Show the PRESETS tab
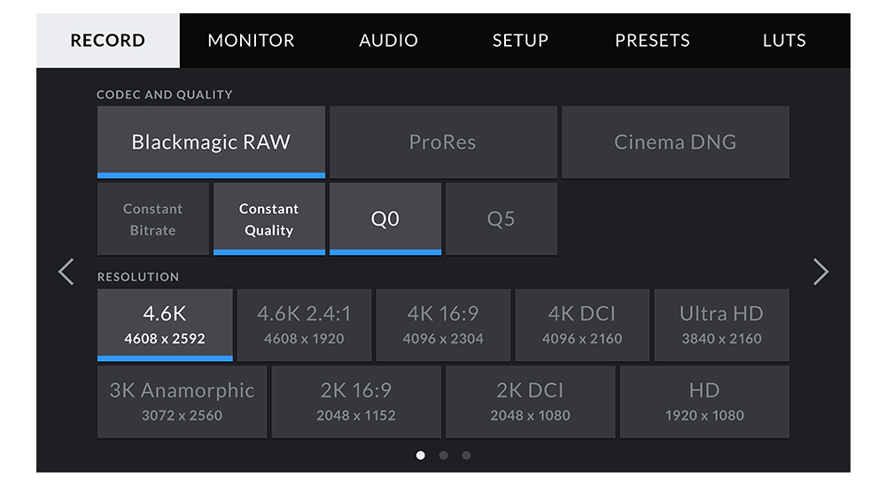 tap(652, 41)
